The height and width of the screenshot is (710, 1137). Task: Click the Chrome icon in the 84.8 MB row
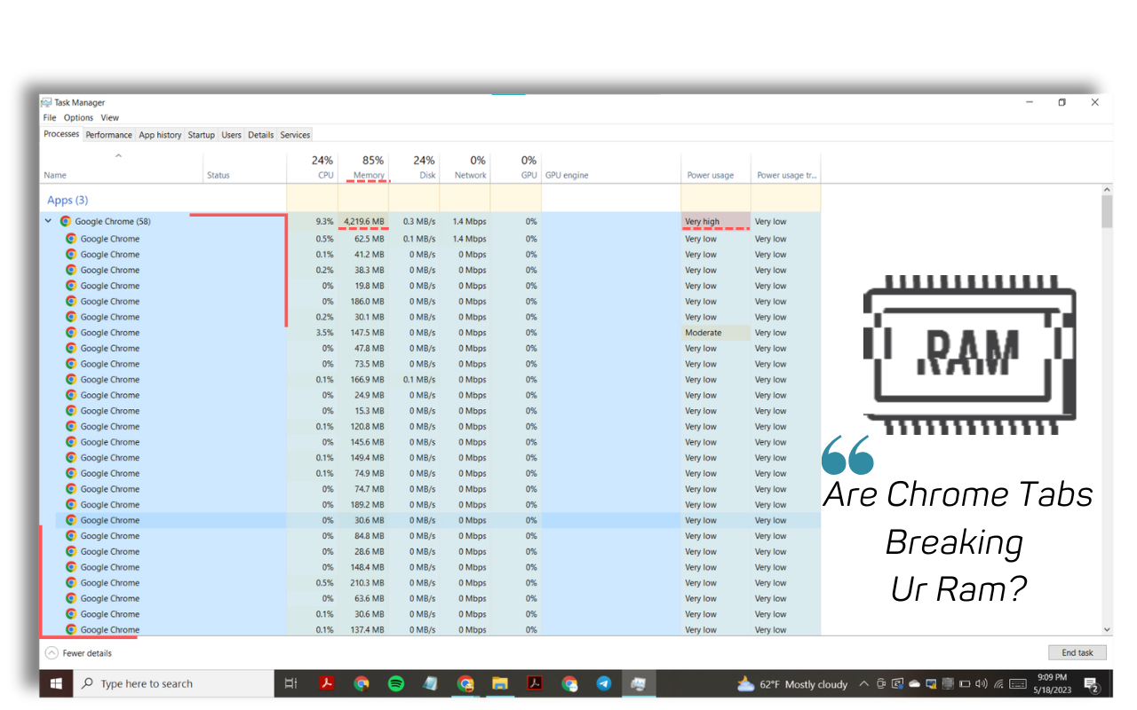coord(71,536)
